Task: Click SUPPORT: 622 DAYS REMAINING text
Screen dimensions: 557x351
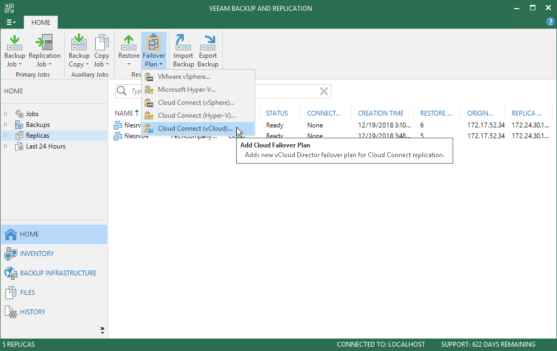Action: [488, 345]
